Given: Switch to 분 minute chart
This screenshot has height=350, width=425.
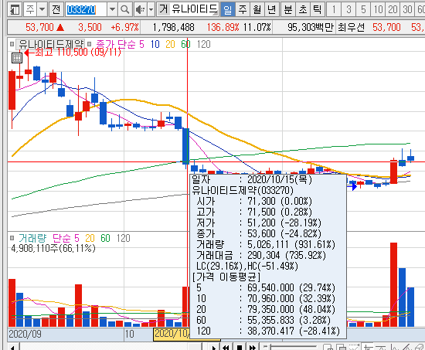Looking at the screenshot, I should point(288,10).
